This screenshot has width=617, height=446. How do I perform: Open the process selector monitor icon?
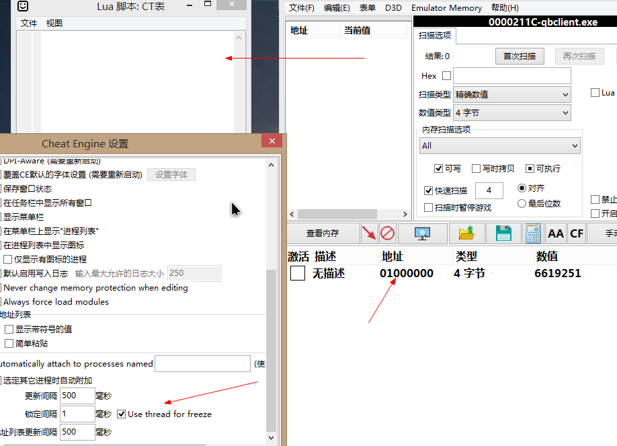pyautogui.click(x=423, y=233)
